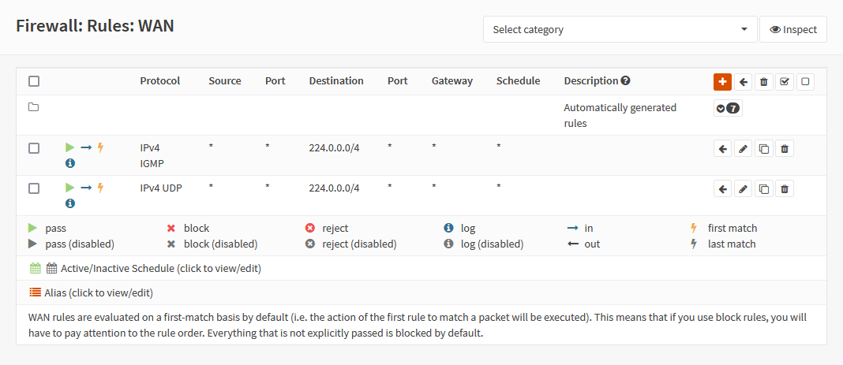Image resolution: width=843 pixels, height=365 pixels.
Task: Move selected rules to end using header arrow
Action: (x=743, y=81)
